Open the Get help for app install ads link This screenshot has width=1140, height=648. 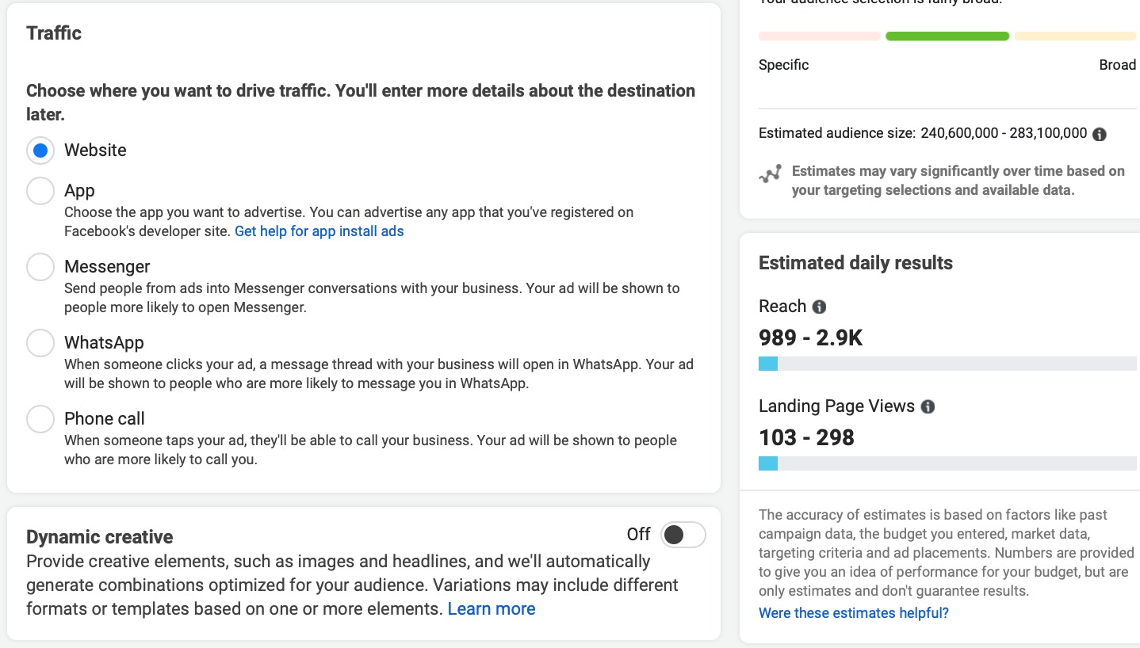click(x=319, y=231)
